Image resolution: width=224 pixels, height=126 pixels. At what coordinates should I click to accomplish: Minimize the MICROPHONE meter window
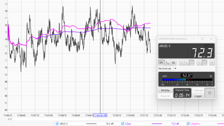pos(193,39)
